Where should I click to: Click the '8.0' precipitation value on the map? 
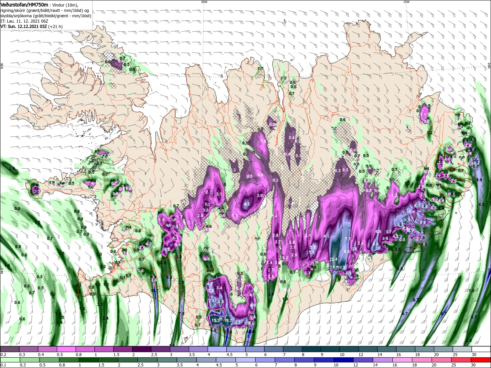[x=376, y=244]
